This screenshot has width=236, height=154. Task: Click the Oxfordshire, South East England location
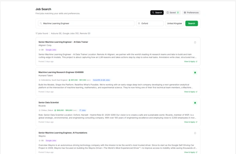point(54,80)
